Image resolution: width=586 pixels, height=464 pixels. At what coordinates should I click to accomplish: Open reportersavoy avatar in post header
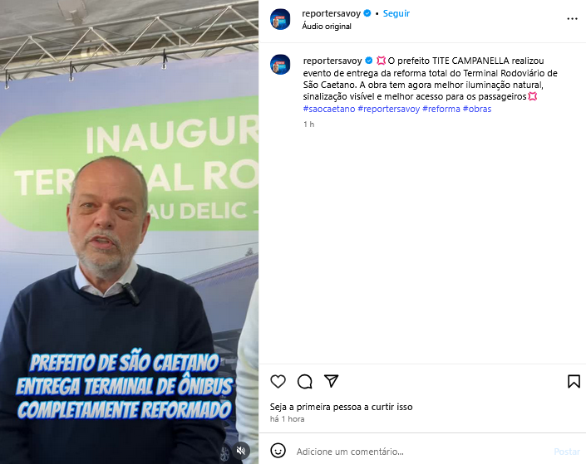pyautogui.click(x=280, y=19)
